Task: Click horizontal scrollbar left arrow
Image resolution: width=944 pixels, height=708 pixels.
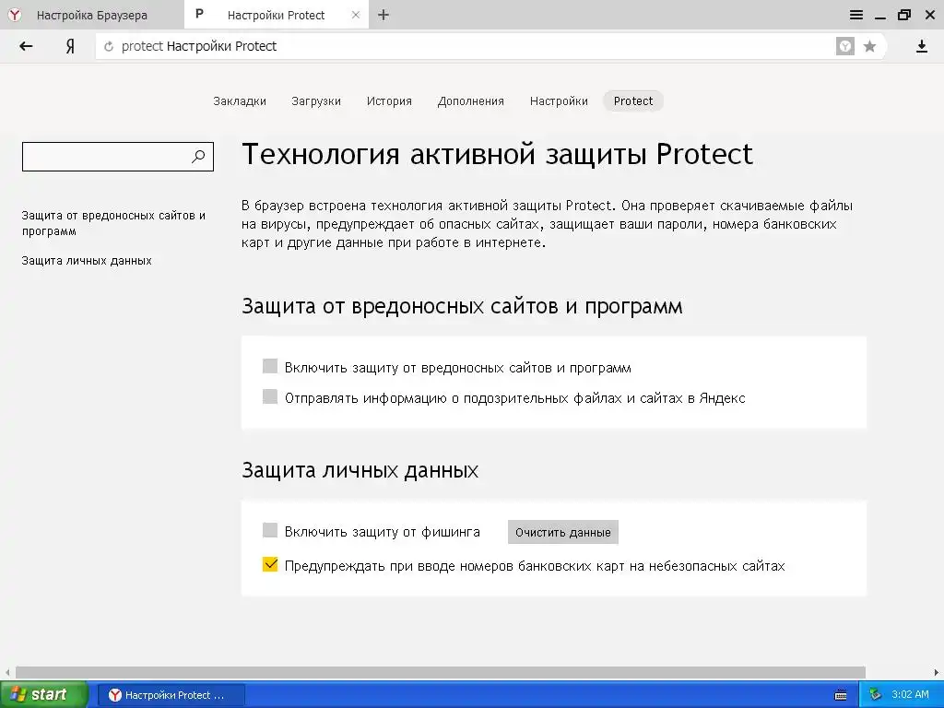Action: point(7,672)
